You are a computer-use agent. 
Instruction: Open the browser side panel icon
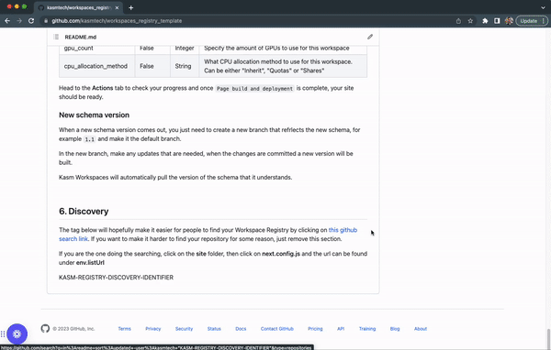click(x=497, y=21)
